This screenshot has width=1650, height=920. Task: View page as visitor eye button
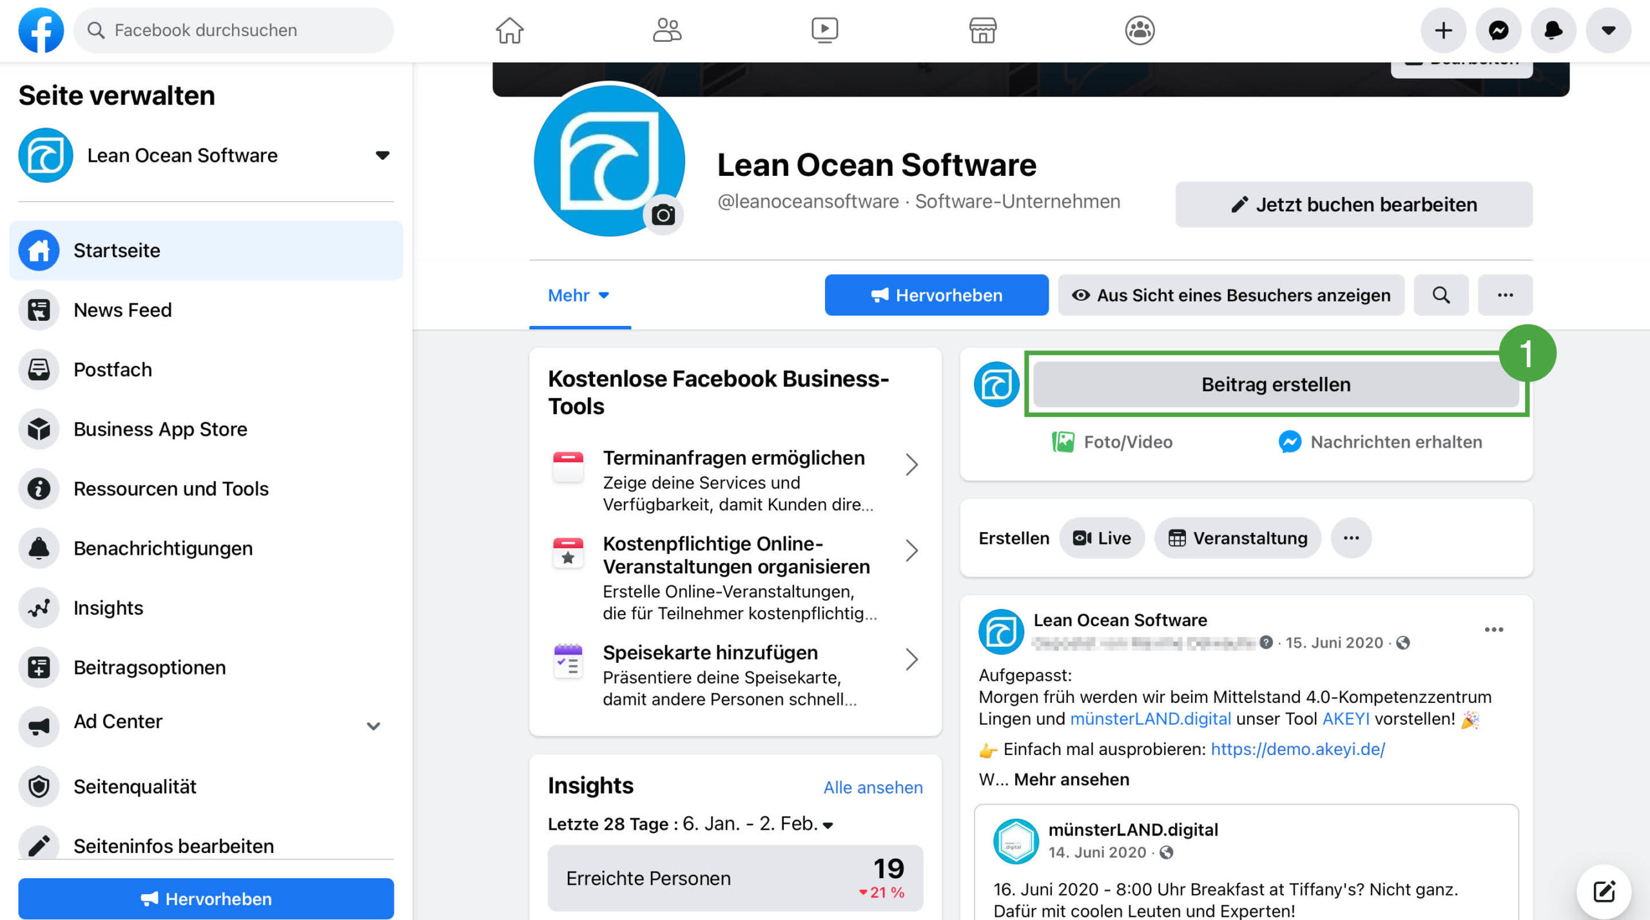[1230, 295]
